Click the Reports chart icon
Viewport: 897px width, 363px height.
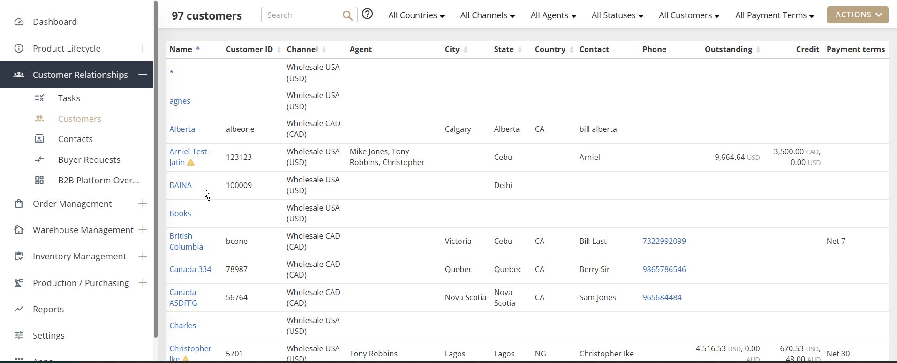tap(19, 309)
